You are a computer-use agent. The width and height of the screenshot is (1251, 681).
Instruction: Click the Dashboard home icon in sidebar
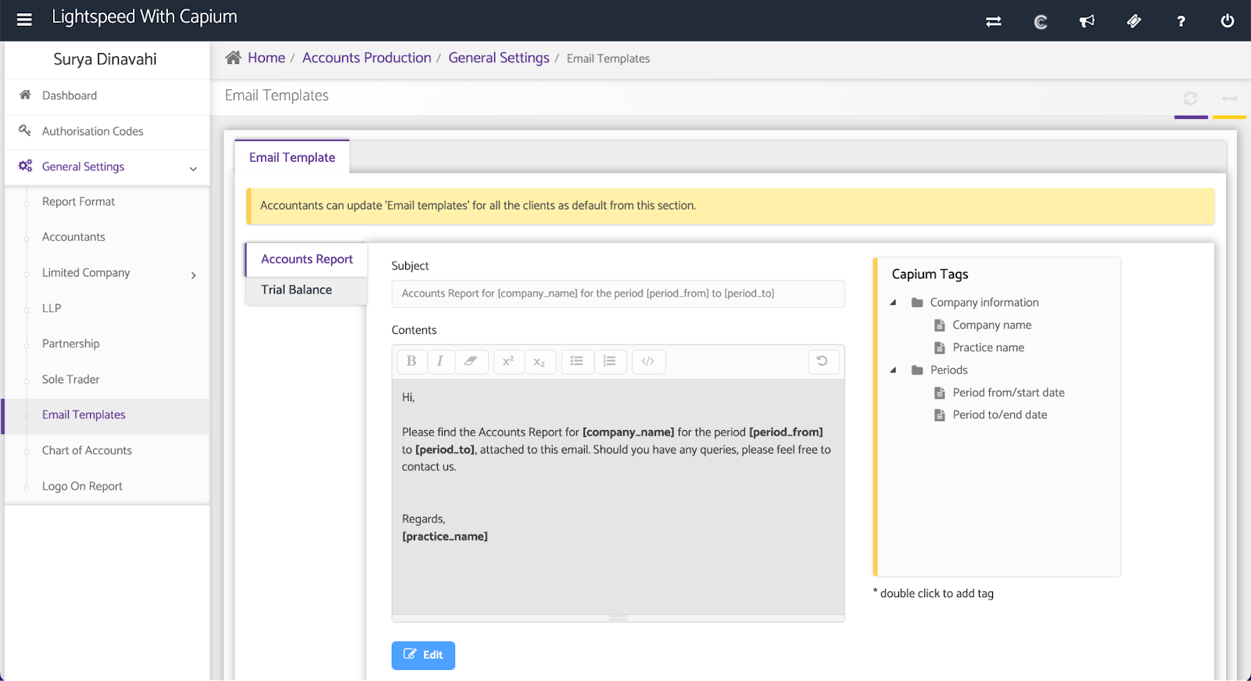click(25, 95)
